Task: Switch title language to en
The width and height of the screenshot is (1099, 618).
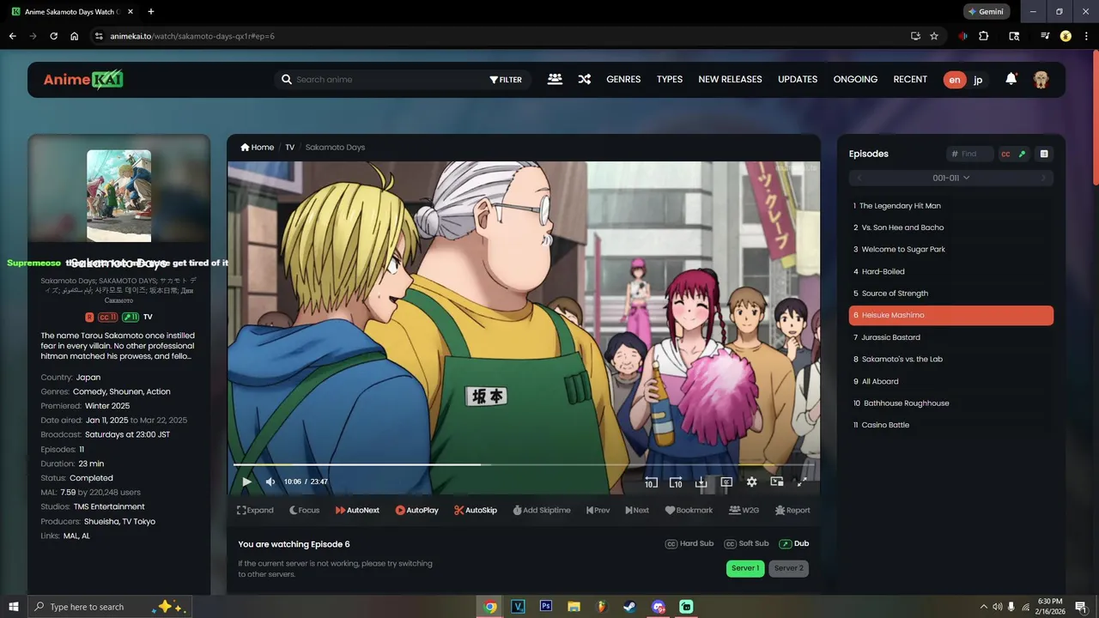Action: coord(955,80)
